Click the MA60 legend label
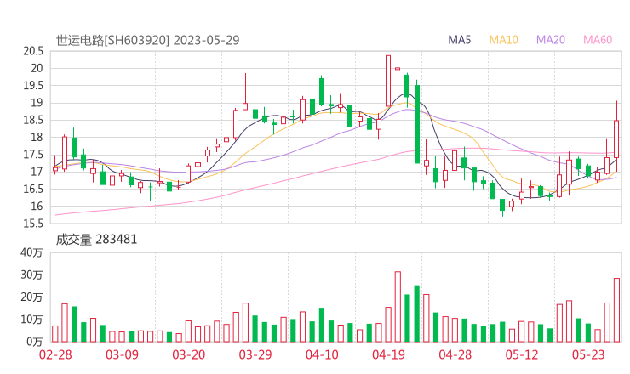 pos(598,40)
